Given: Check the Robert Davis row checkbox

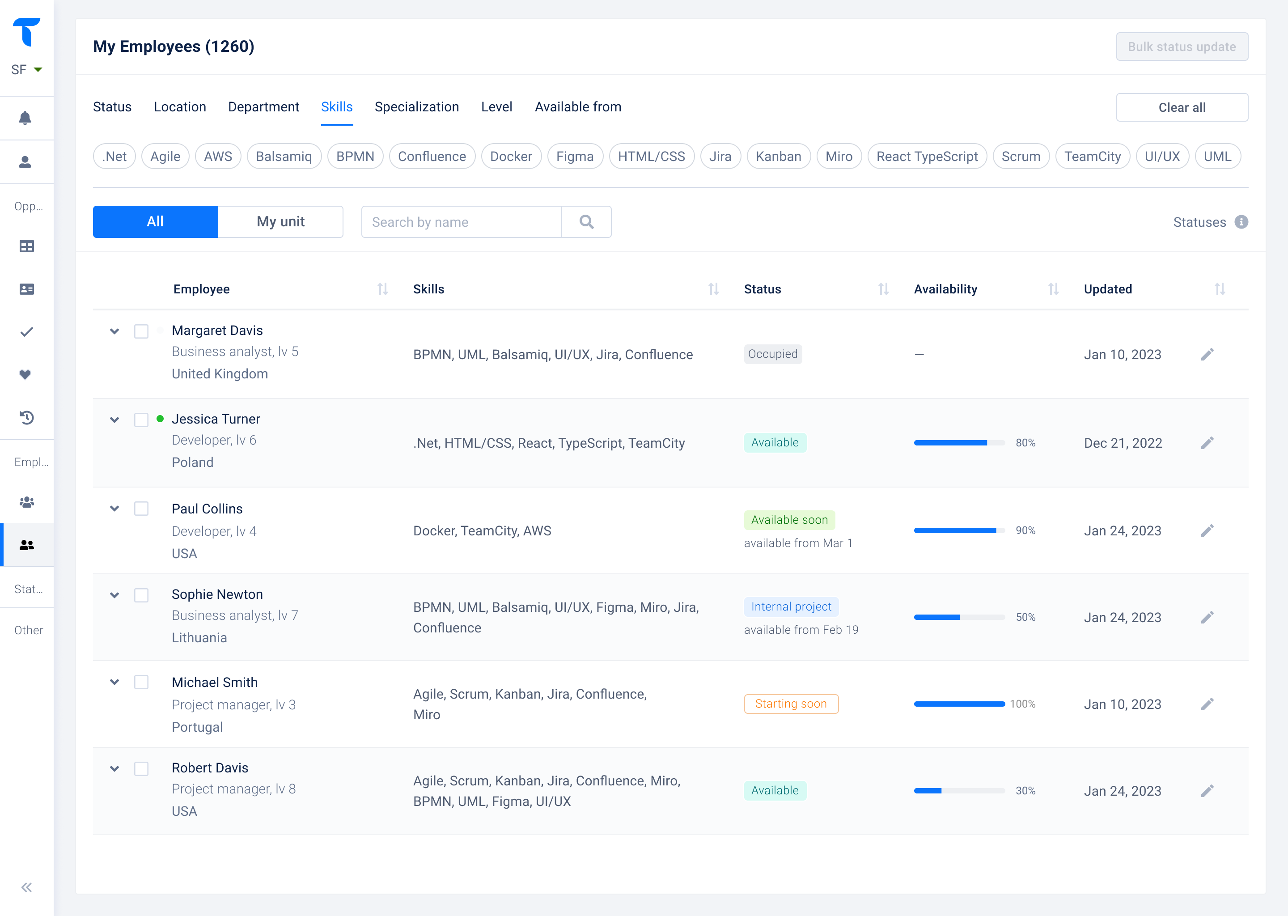Looking at the screenshot, I should tap(141, 769).
